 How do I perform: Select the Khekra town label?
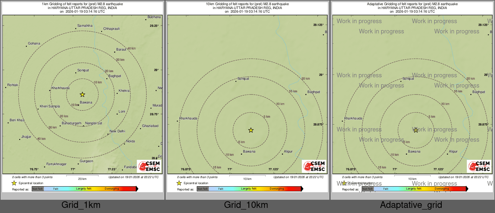(124, 91)
